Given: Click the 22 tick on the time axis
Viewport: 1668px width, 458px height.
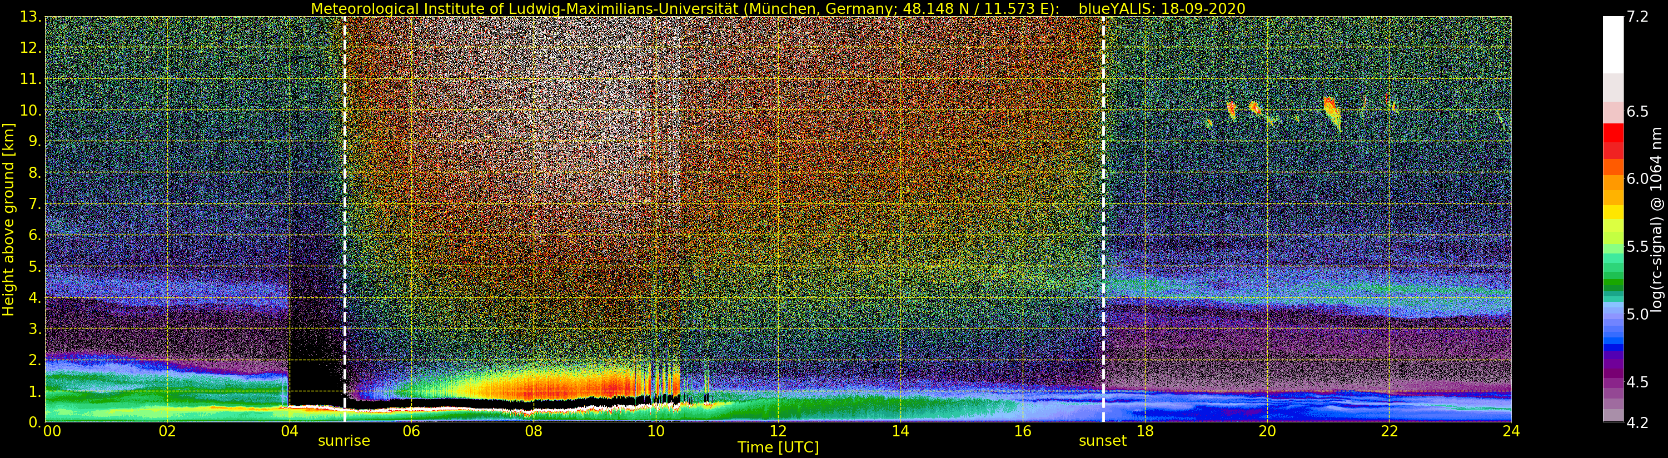Looking at the screenshot, I should coord(1389,431).
